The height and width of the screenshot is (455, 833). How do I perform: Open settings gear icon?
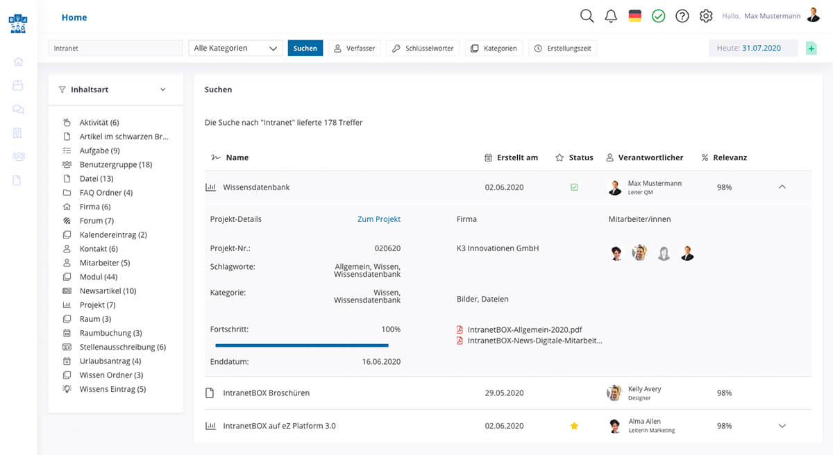pos(706,16)
